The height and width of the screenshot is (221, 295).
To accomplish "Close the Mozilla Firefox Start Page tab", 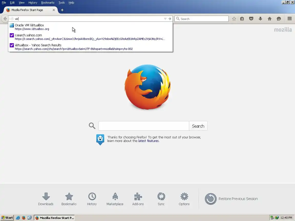I will tap(54, 10).
